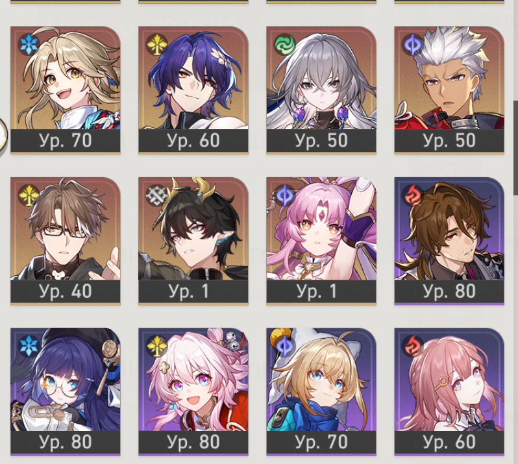Select the blonde laughing character at level 70

pos(66,90)
